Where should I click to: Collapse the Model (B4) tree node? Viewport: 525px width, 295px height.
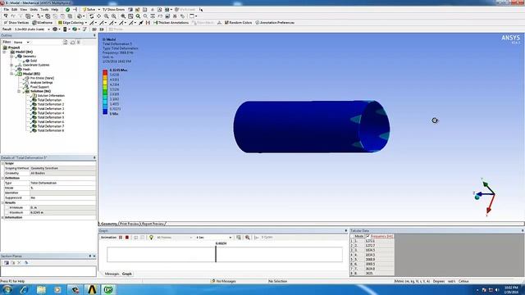[x=4, y=52]
